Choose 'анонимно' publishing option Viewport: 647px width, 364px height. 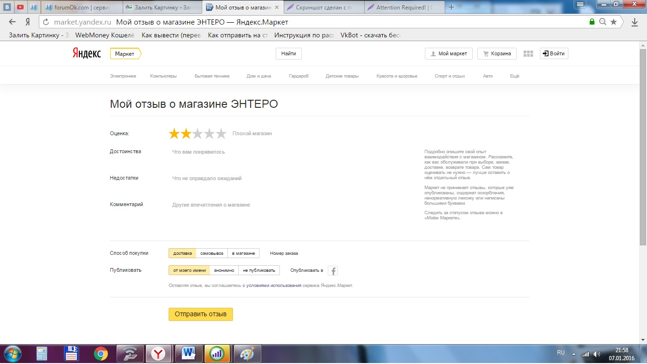pos(224,270)
